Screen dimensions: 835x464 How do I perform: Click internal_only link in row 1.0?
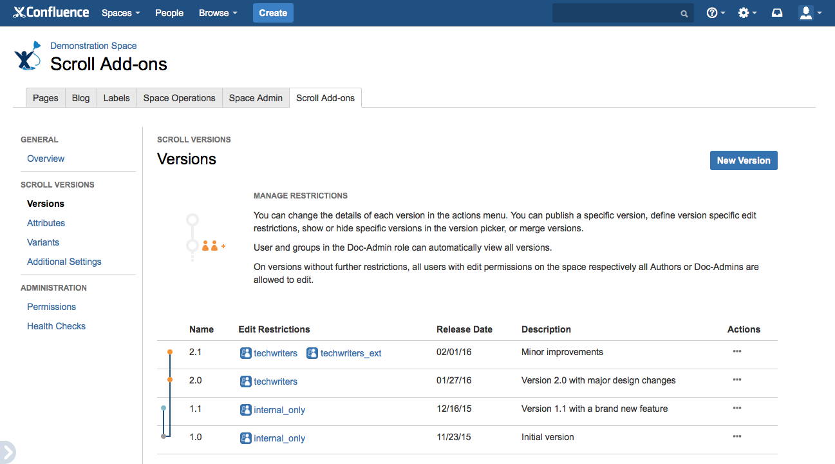279,438
